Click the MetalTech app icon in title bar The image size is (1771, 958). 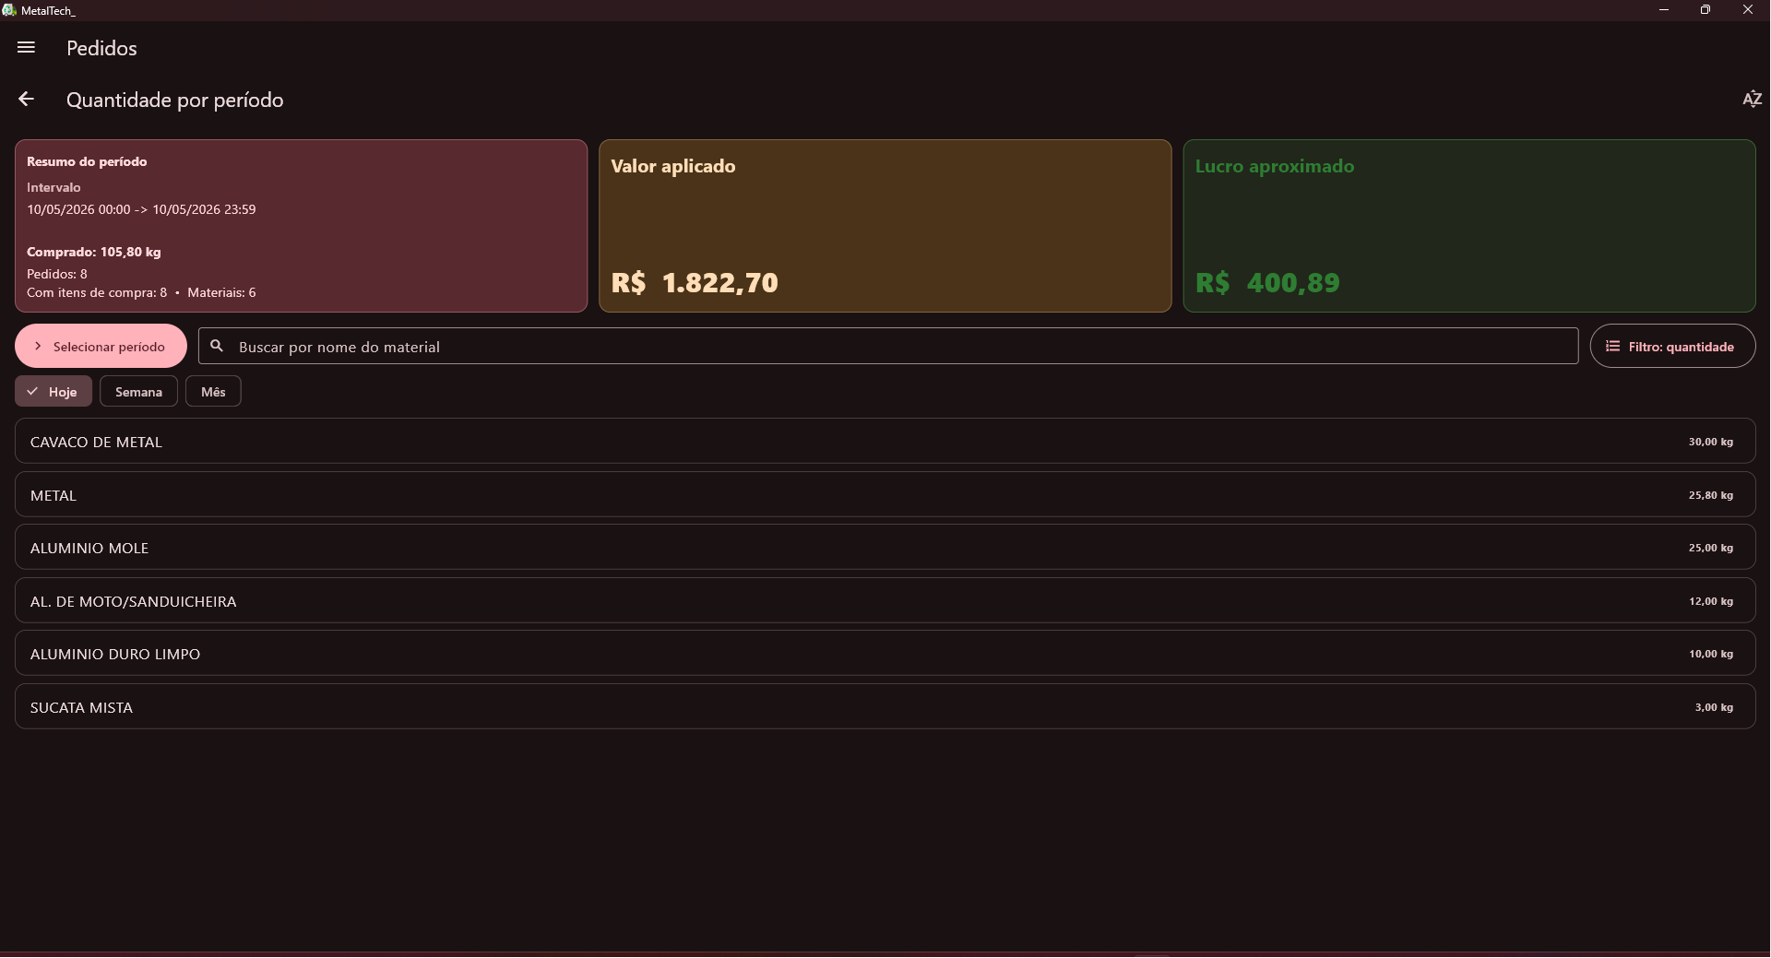pos(9,10)
